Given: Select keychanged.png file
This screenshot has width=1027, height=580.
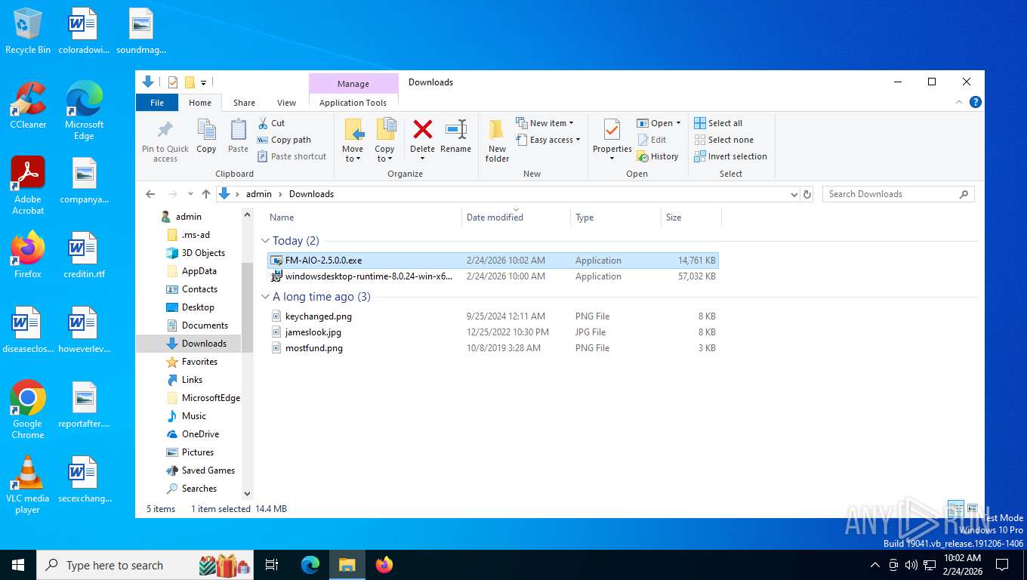Looking at the screenshot, I should point(493,316).
